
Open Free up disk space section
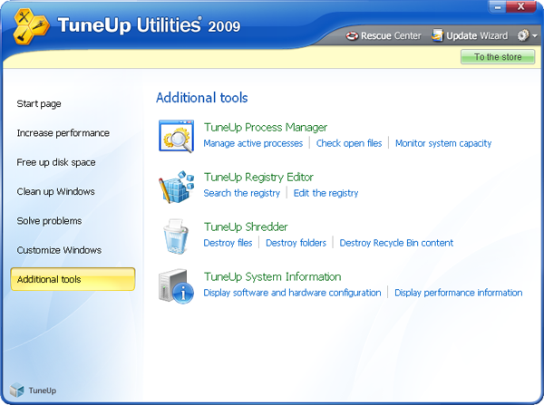(56, 162)
